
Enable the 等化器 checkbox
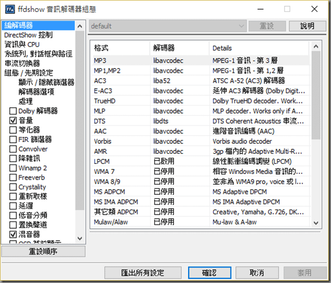pos(13,130)
